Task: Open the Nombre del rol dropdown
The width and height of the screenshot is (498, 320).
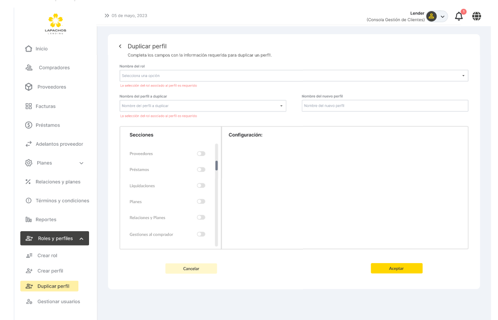Action: pos(294,76)
